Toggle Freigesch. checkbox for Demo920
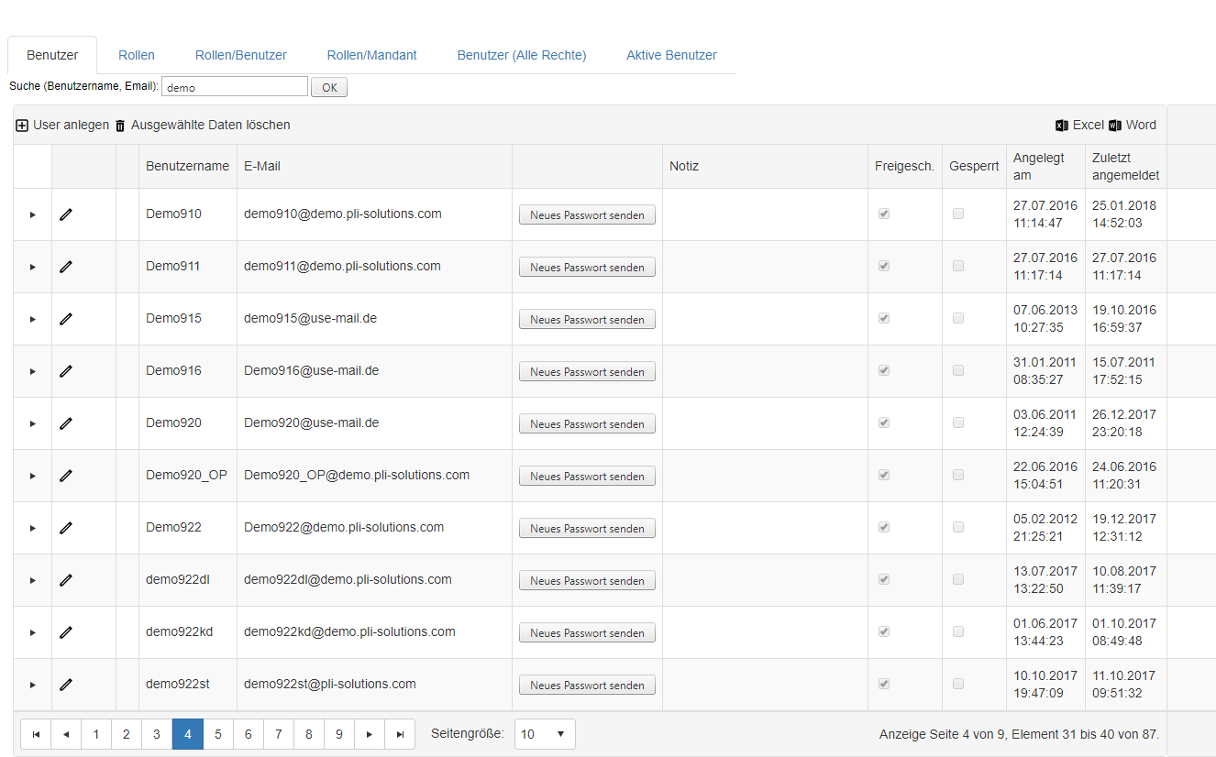This screenshot has width=1216, height=757. [884, 422]
